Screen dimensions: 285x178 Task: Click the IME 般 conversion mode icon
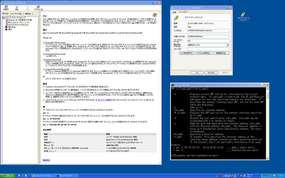226,176
